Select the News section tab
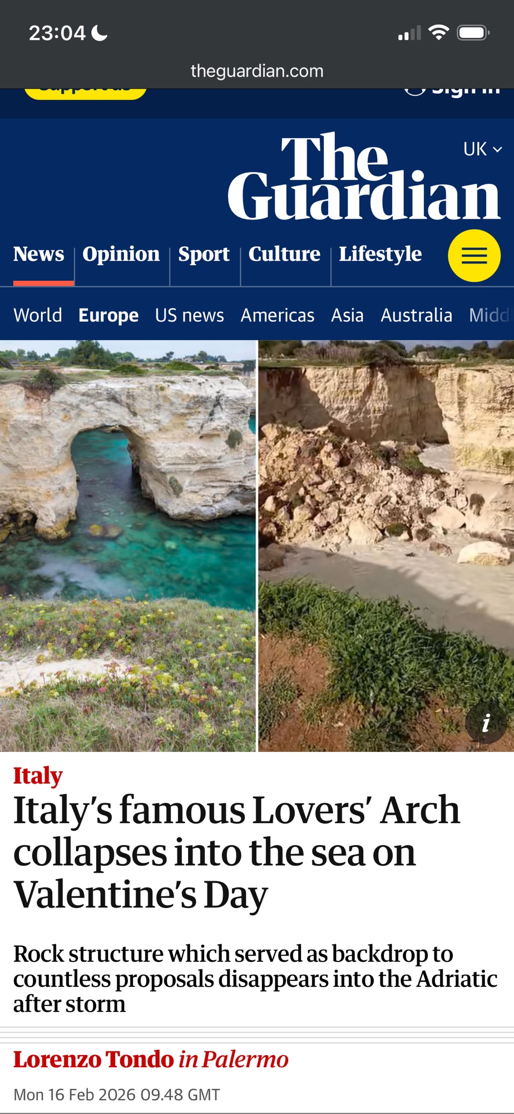 39,254
